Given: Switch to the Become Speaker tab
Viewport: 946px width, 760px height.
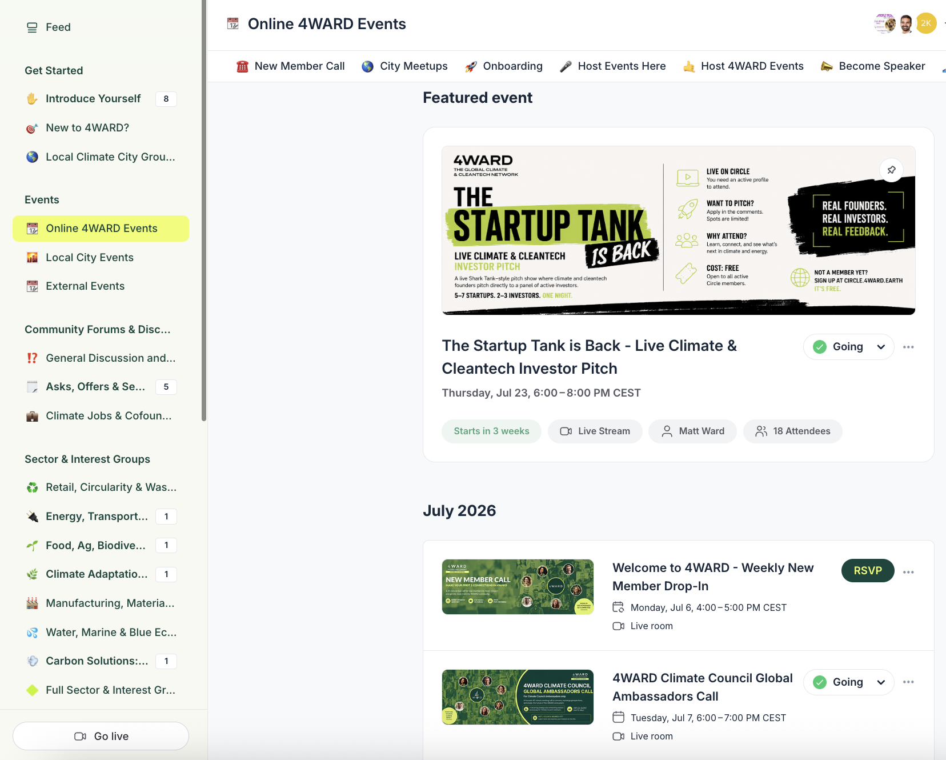Looking at the screenshot, I should (872, 66).
